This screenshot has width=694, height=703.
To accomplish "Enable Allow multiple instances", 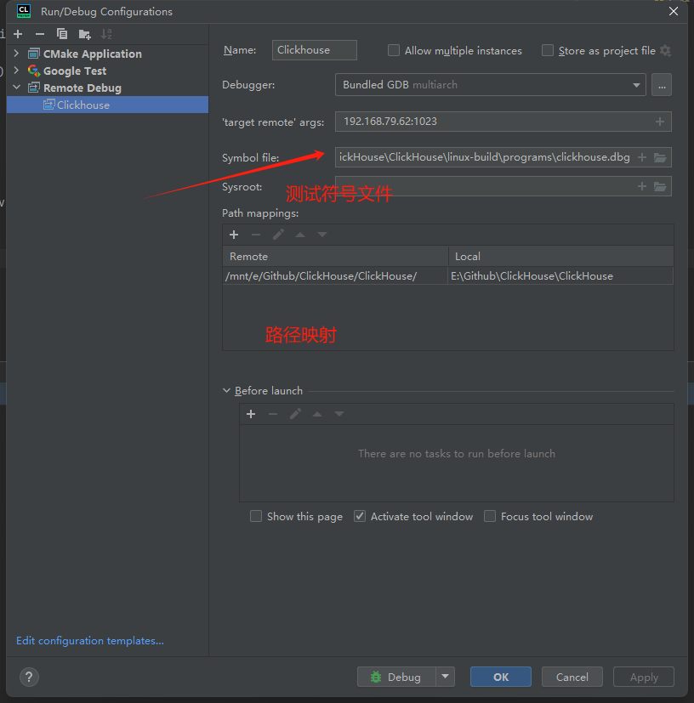I will (x=394, y=50).
